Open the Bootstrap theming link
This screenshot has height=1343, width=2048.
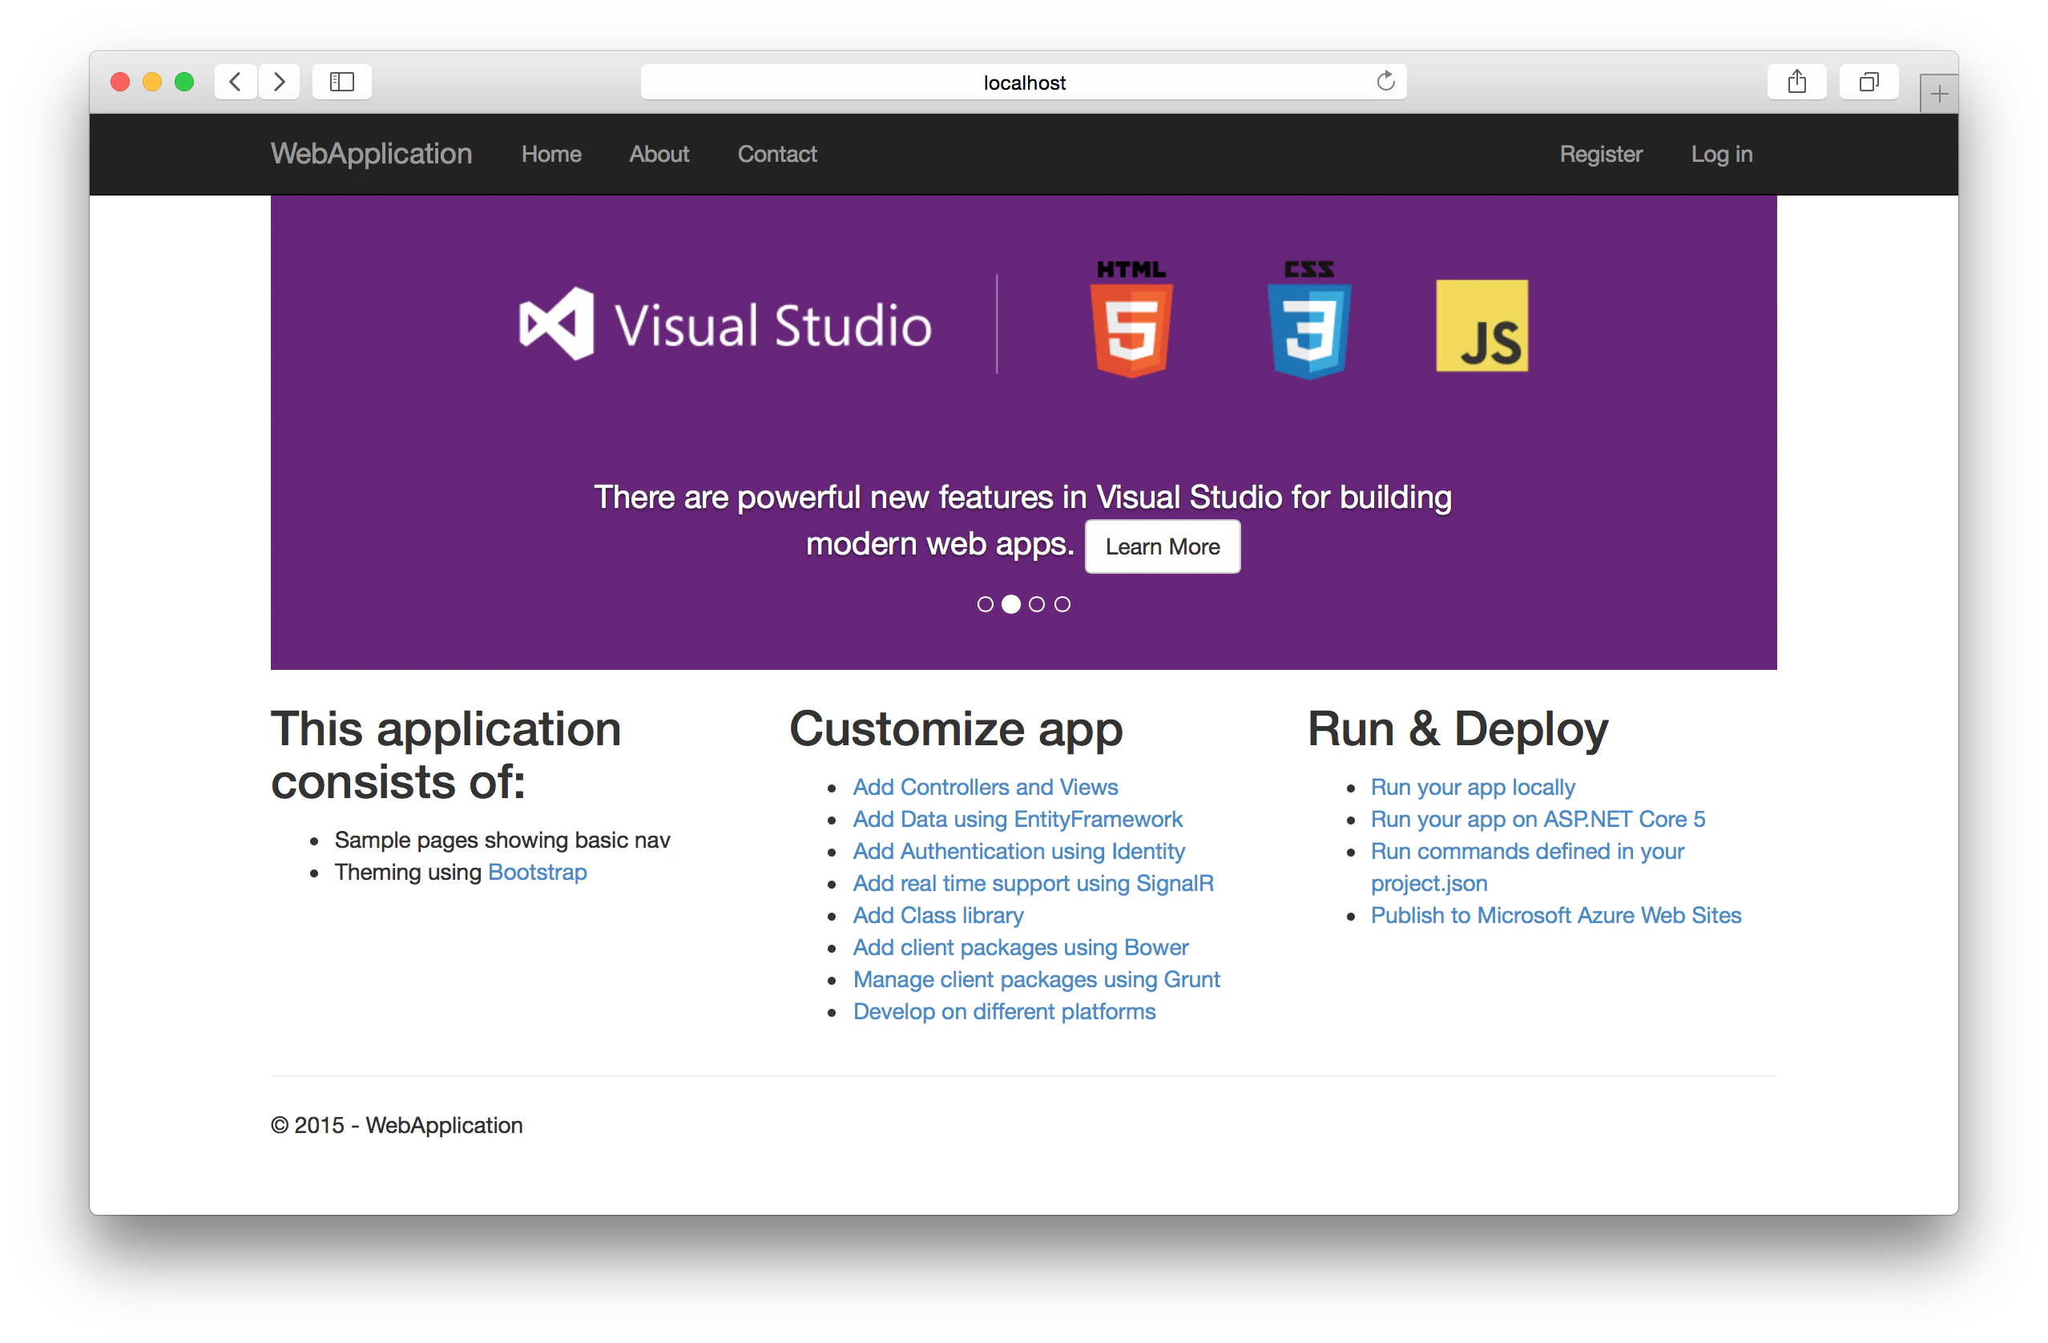point(537,872)
